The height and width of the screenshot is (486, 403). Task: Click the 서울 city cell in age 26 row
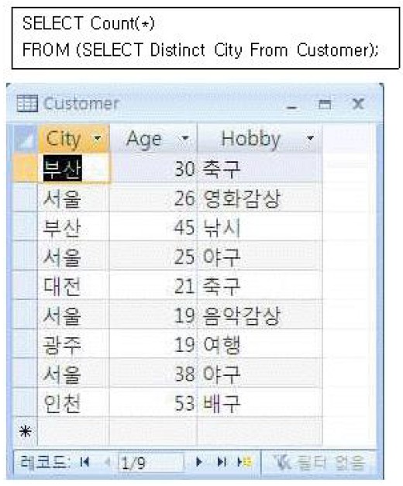(74, 198)
